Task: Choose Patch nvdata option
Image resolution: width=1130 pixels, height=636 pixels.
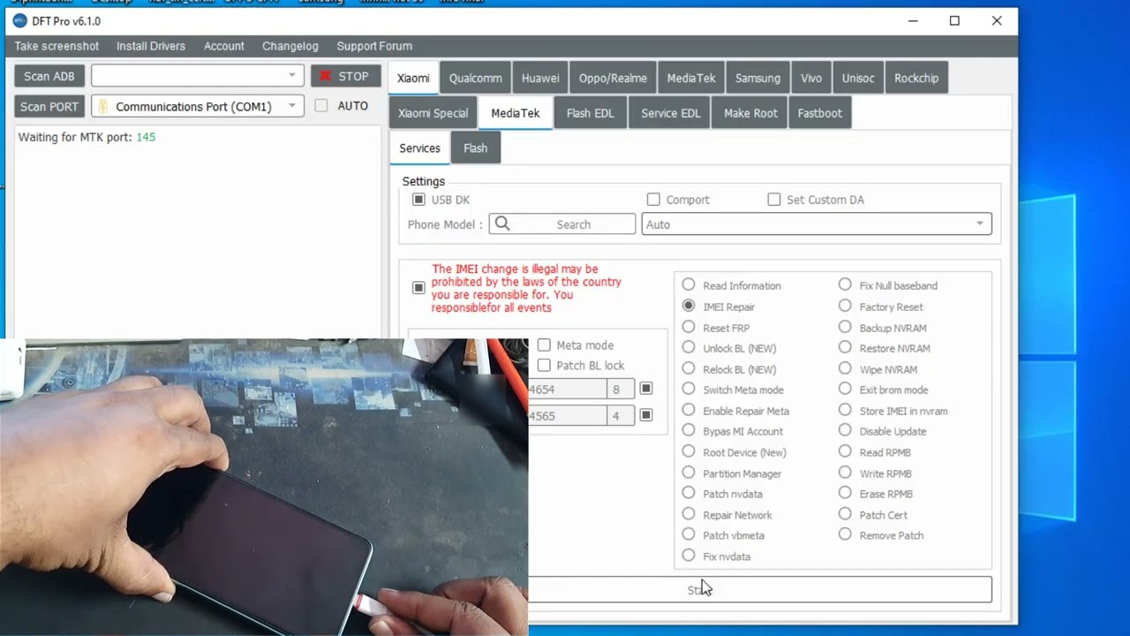Action: [689, 493]
